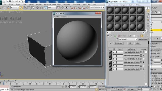
Task: Toggle On/Off checkbox for Material #38
Action: click(x=144, y=59)
